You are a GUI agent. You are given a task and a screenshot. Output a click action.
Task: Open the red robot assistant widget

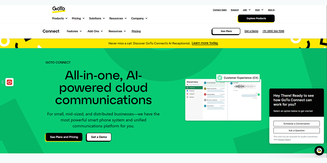(9, 82)
